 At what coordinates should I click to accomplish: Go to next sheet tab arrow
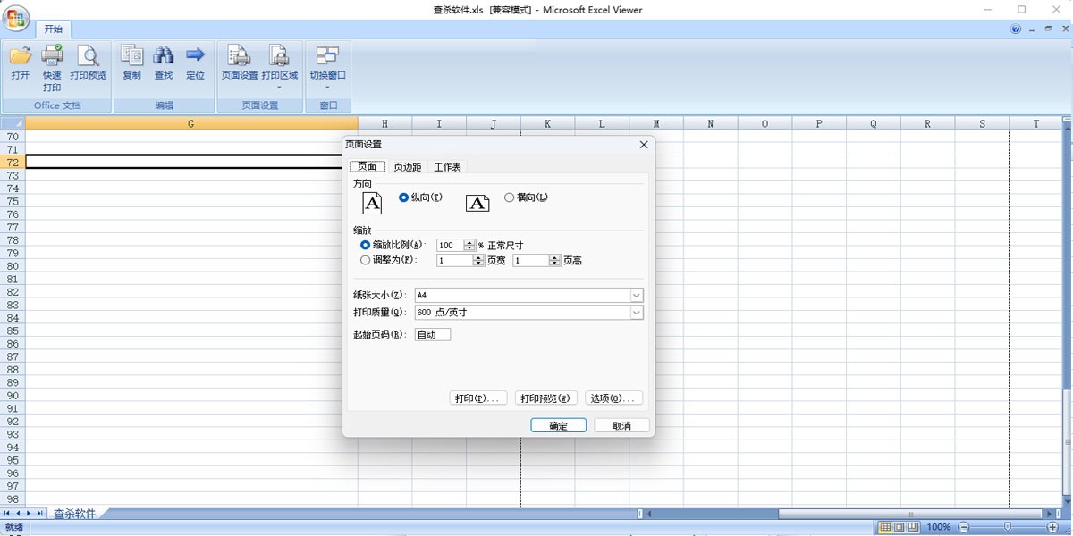(29, 514)
